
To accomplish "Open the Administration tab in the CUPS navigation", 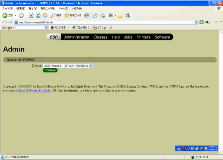I will 77,37.
